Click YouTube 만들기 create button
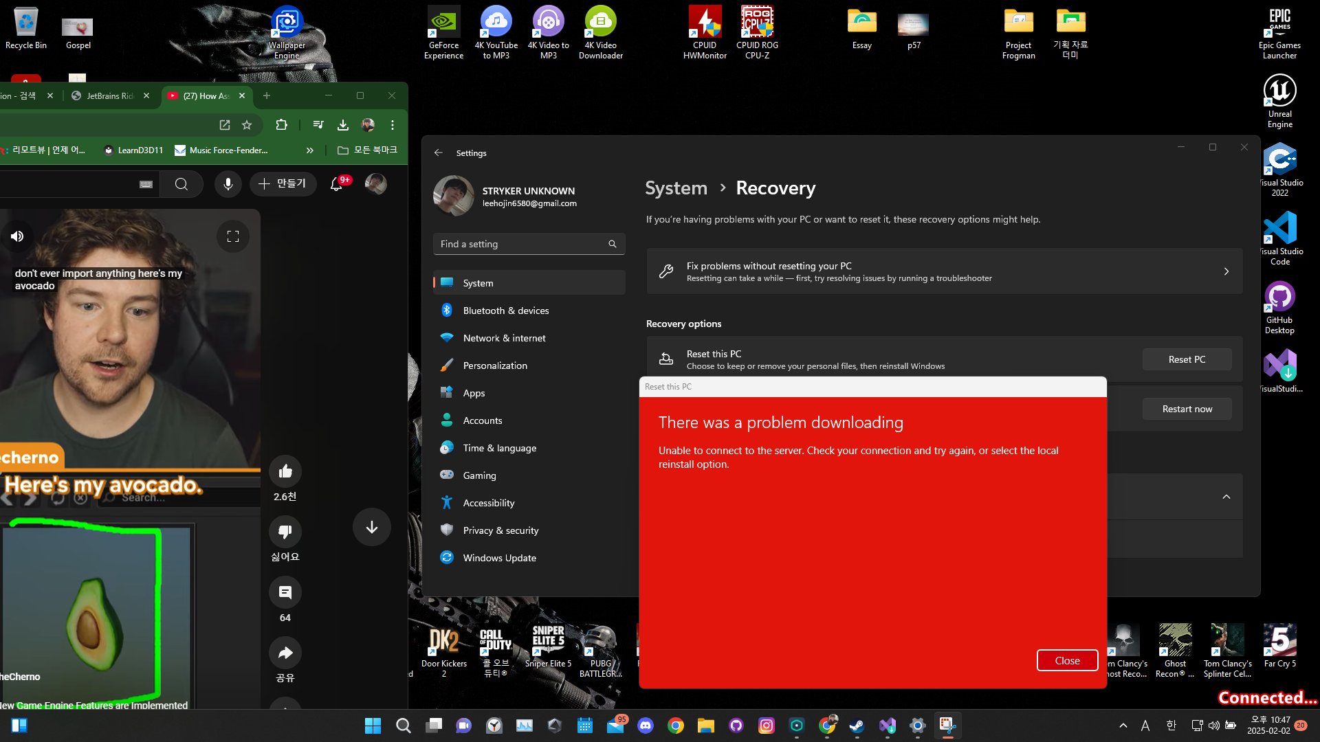 click(x=283, y=184)
